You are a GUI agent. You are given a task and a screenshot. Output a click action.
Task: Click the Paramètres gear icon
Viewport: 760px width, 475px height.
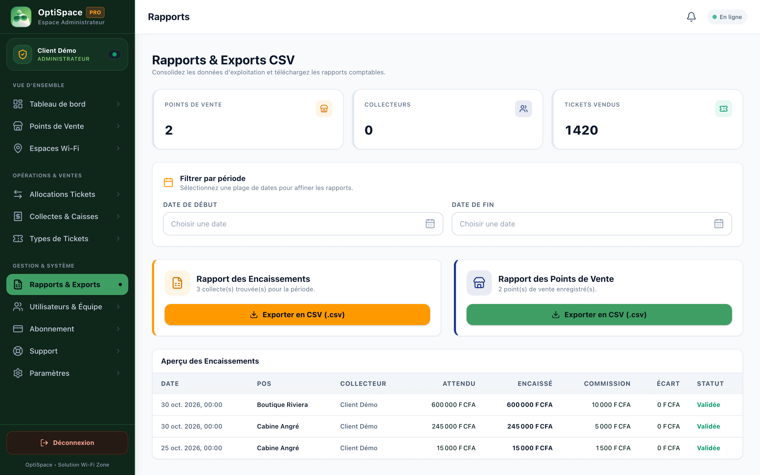point(18,373)
